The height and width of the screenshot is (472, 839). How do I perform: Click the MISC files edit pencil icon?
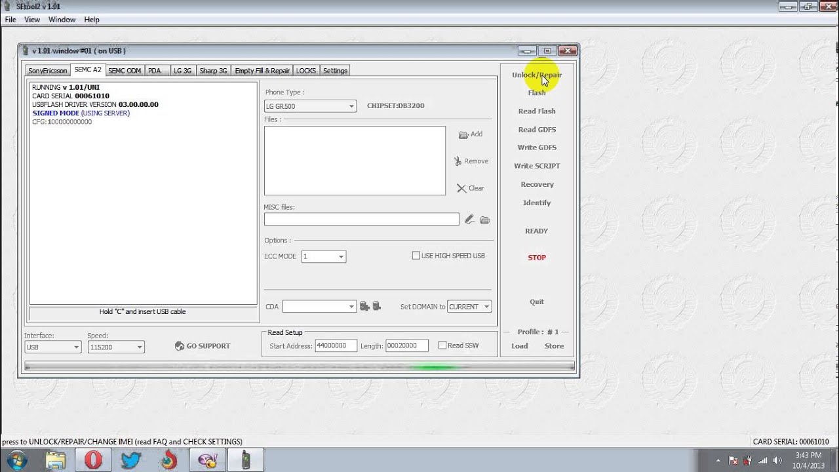pos(469,220)
